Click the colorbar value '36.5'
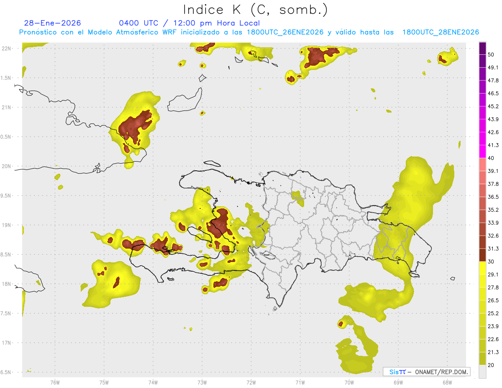Screen dimensions: 502x388 point(493,197)
